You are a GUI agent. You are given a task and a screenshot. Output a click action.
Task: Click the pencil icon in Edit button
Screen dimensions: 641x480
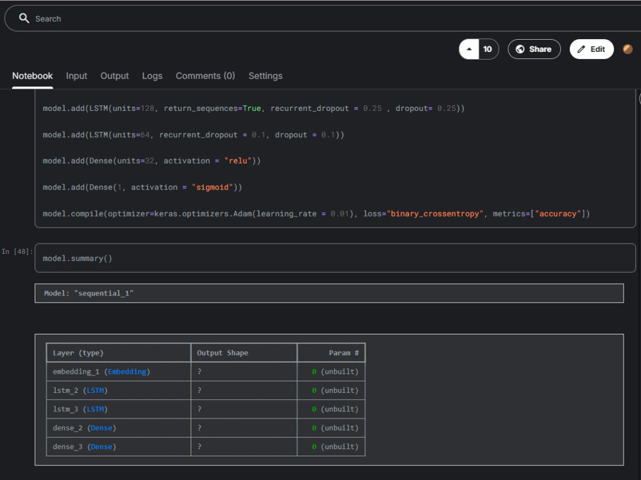pyautogui.click(x=581, y=49)
